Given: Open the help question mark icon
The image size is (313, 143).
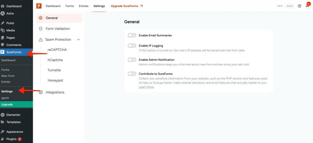Looking at the screenshot, I should pos(300,6).
